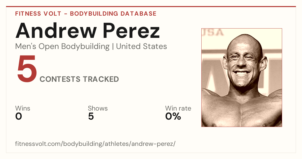This screenshot has height=159, width=302.
Task: Click the 0% win rate value
Action: [x=173, y=116]
